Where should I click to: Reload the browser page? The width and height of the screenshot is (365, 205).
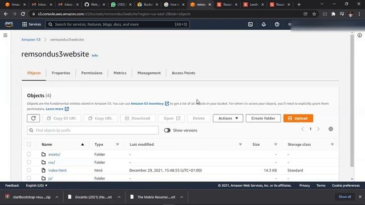tap(23, 14)
